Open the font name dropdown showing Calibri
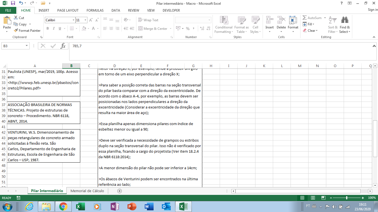 [x=73, y=20]
